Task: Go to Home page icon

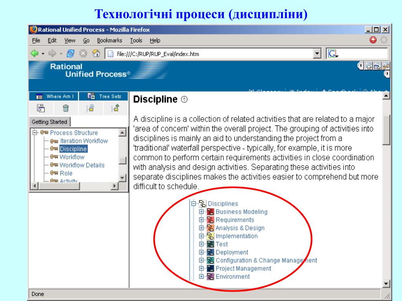Action: [96, 53]
